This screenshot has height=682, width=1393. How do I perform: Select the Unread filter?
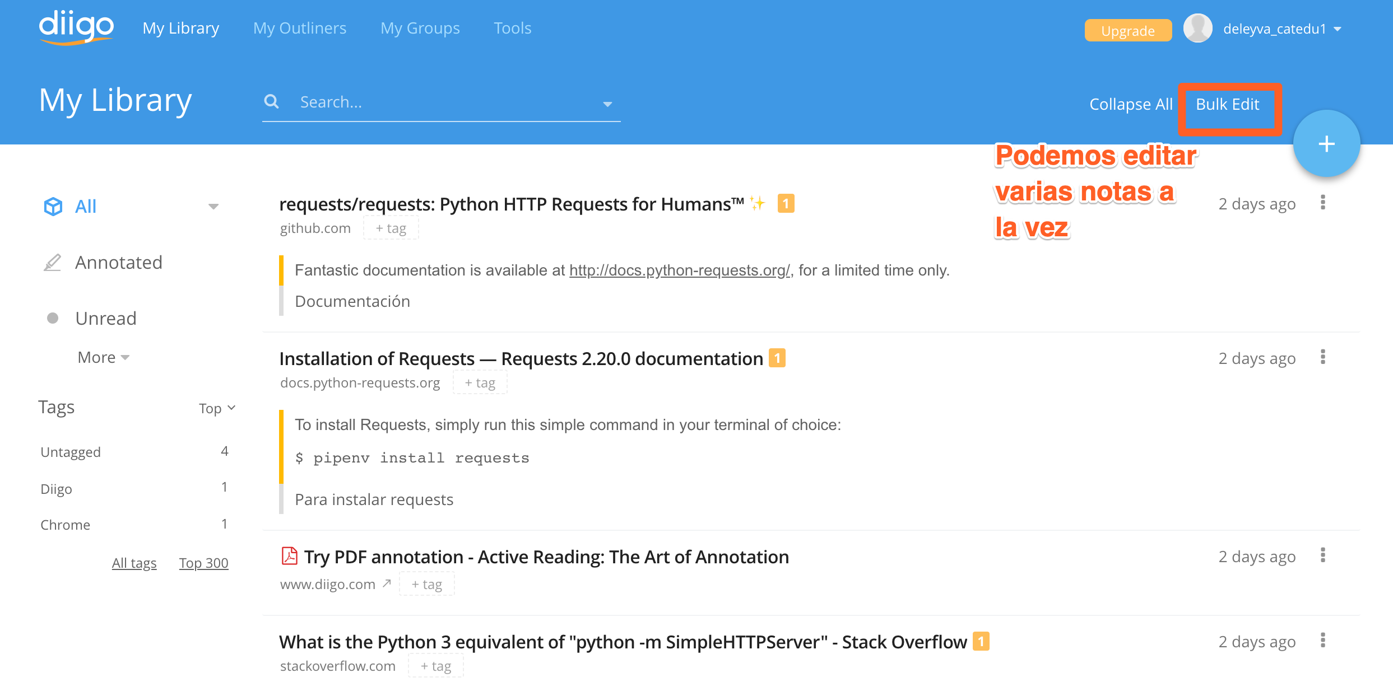tap(105, 318)
